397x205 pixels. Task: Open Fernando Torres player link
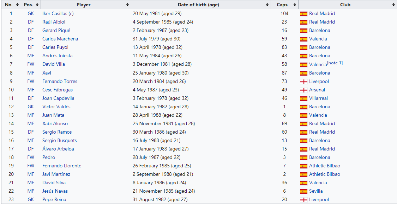(60, 81)
